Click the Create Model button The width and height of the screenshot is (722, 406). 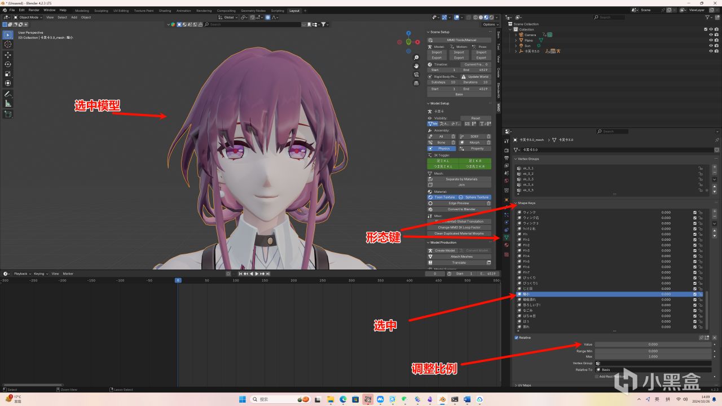pos(442,250)
